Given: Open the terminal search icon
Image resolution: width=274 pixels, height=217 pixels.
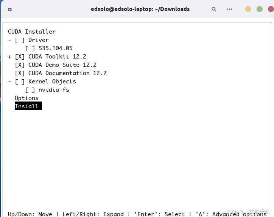Looking at the screenshot, I should click(214, 9).
